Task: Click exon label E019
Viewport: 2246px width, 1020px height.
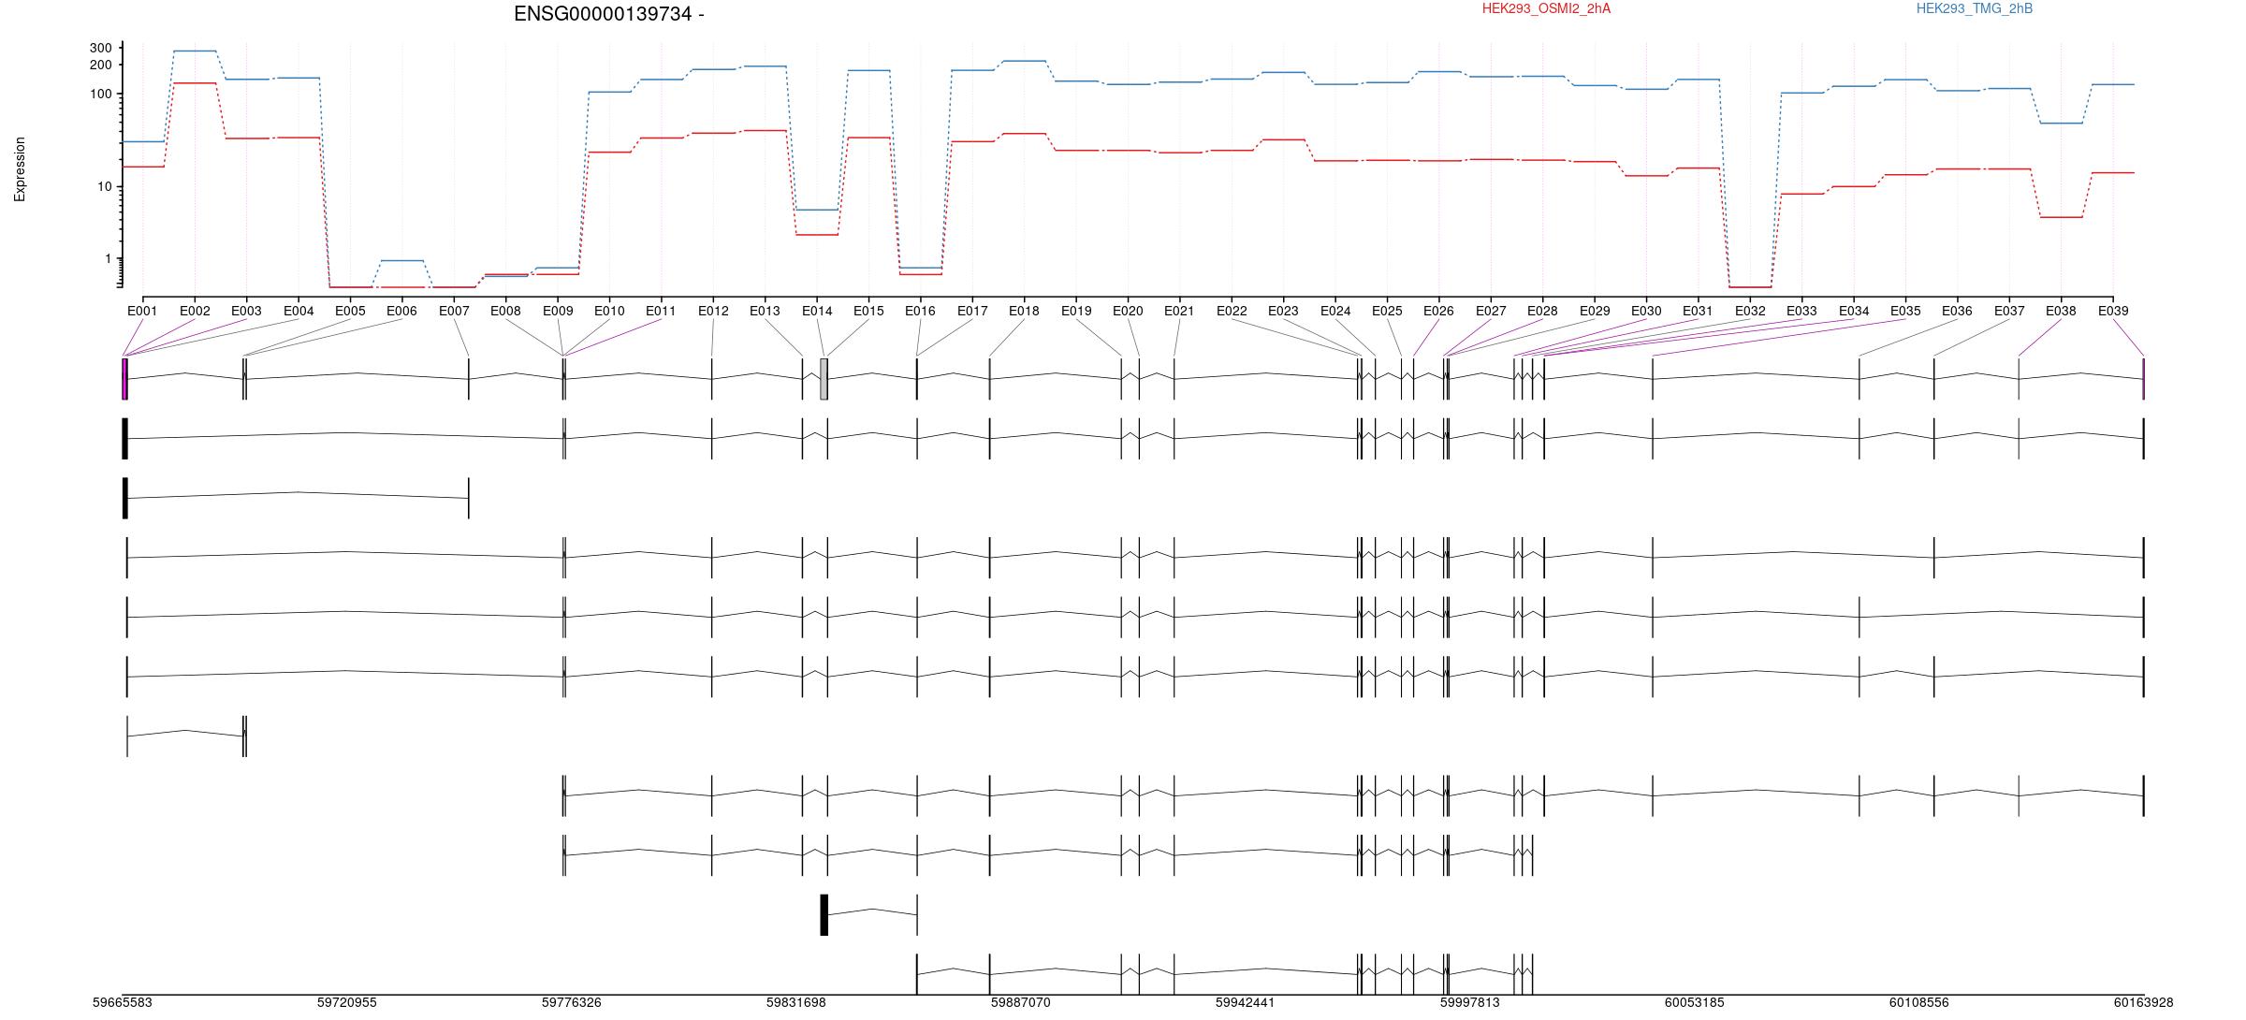Action: coord(1076,311)
